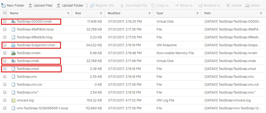
Task: Click the log file icon for vmware.log
Action: coord(13,100)
